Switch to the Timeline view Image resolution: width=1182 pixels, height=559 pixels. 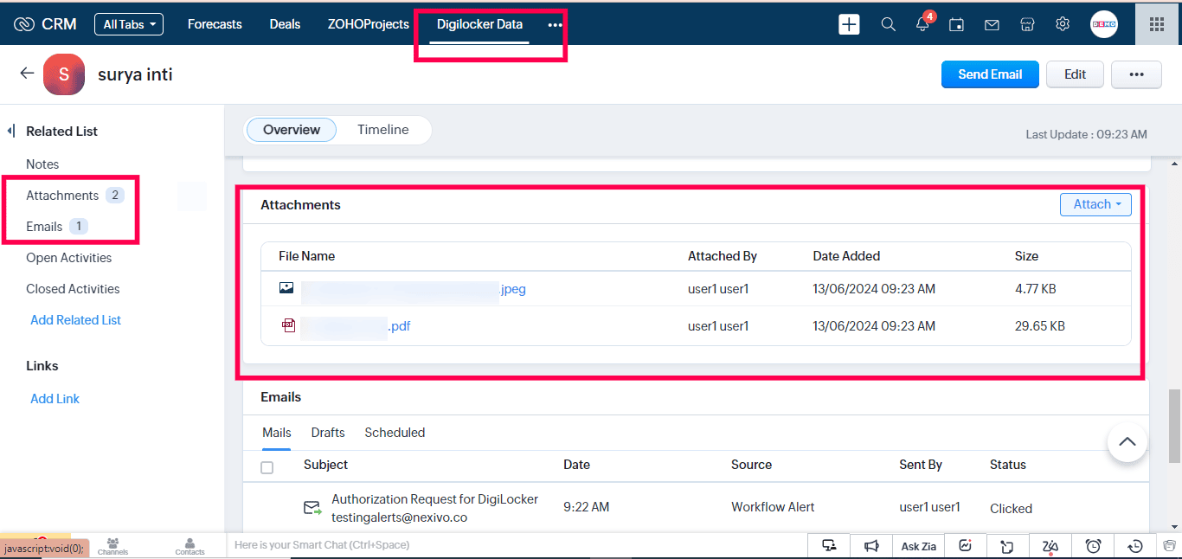click(383, 130)
